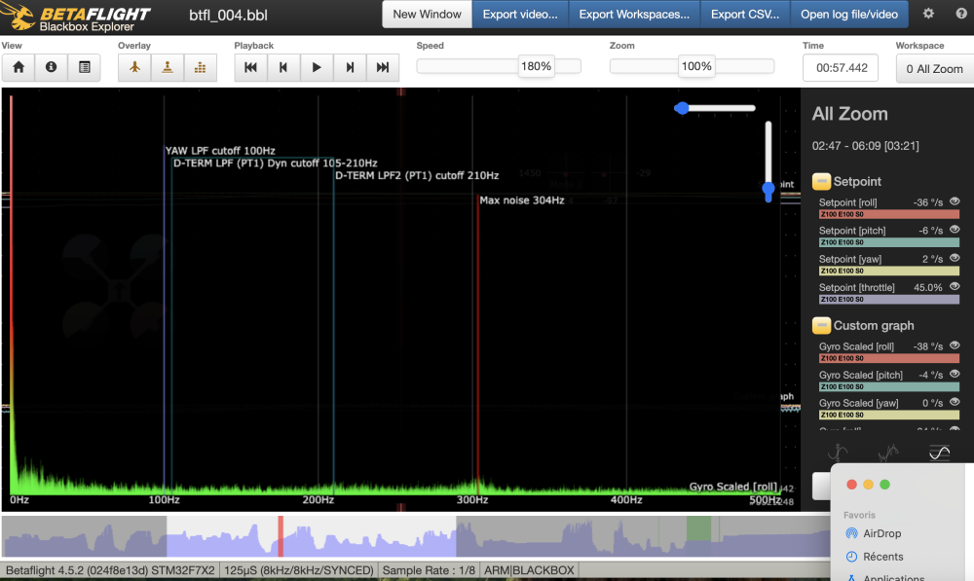Open the settings gear icon
The image size is (974, 581).
(928, 14)
